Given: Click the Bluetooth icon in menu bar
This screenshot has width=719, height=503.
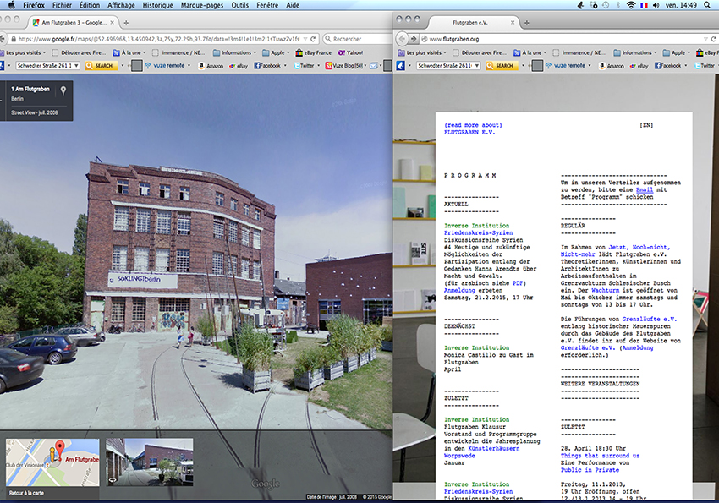Looking at the screenshot, I should [618, 5].
